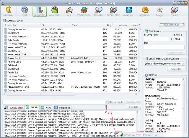Sort by the Sunucu Adı column header
The image size is (189, 138).
[x=22, y=25]
